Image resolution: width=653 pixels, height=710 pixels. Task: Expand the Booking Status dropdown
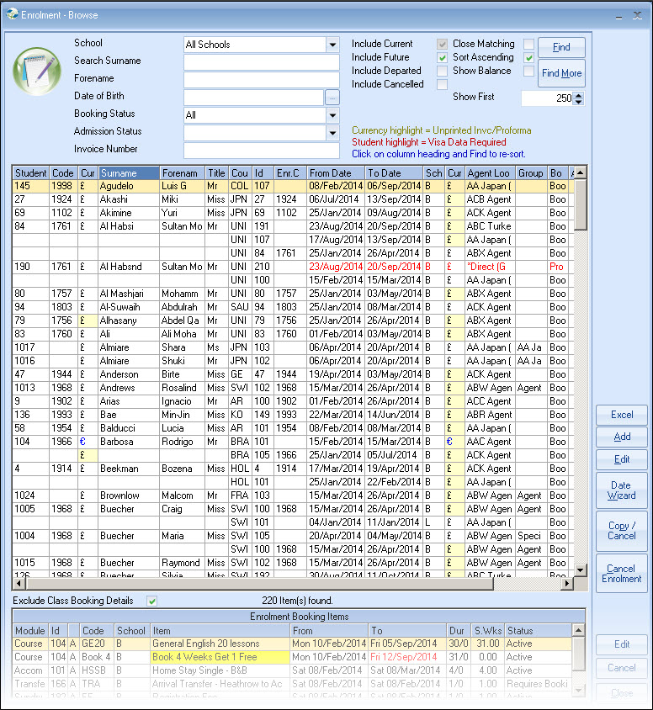332,115
